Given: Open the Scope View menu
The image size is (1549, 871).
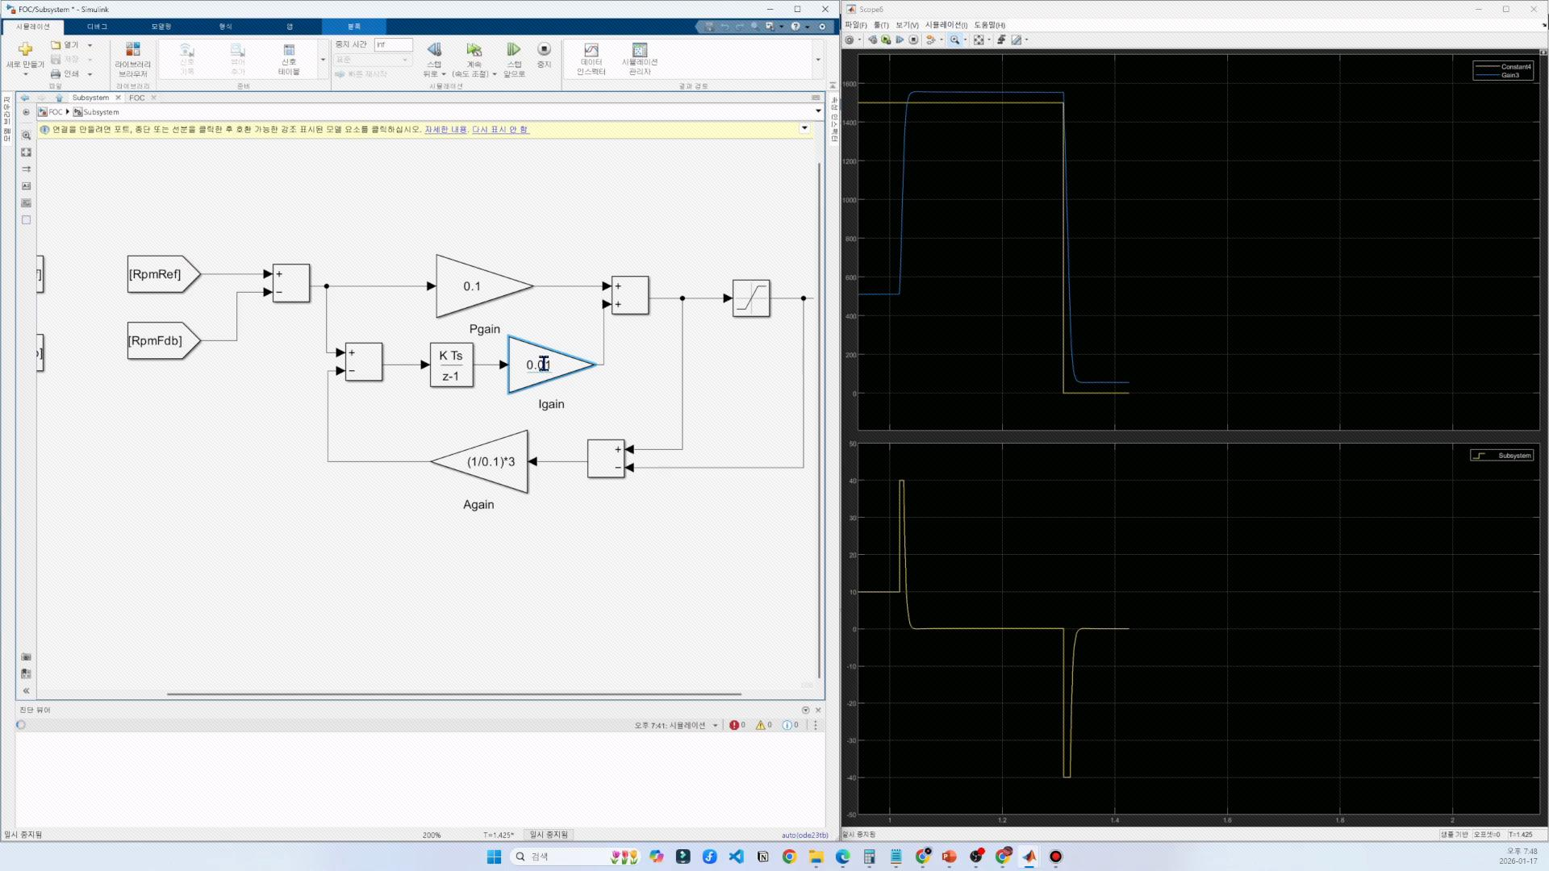Looking at the screenshot, I should (907, 25).
